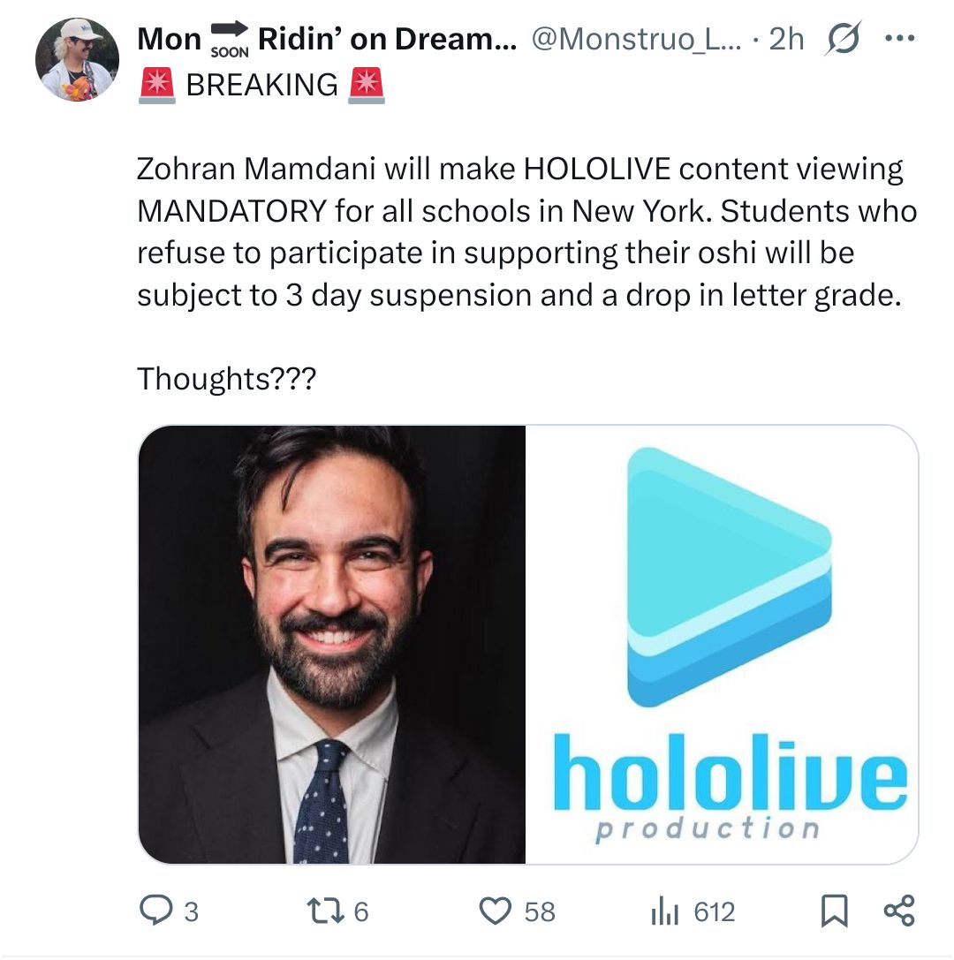Viewport: 954px width, 960px height.
Task: Repost using the retweet icon
Action: pyautogui.click(x=326, y=911)
